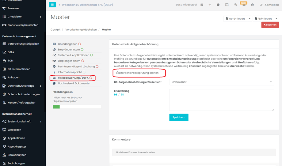This screenshot has height=166, width=282.
Task: Open the Grundangaben section
Action: [x=67, y=44]
